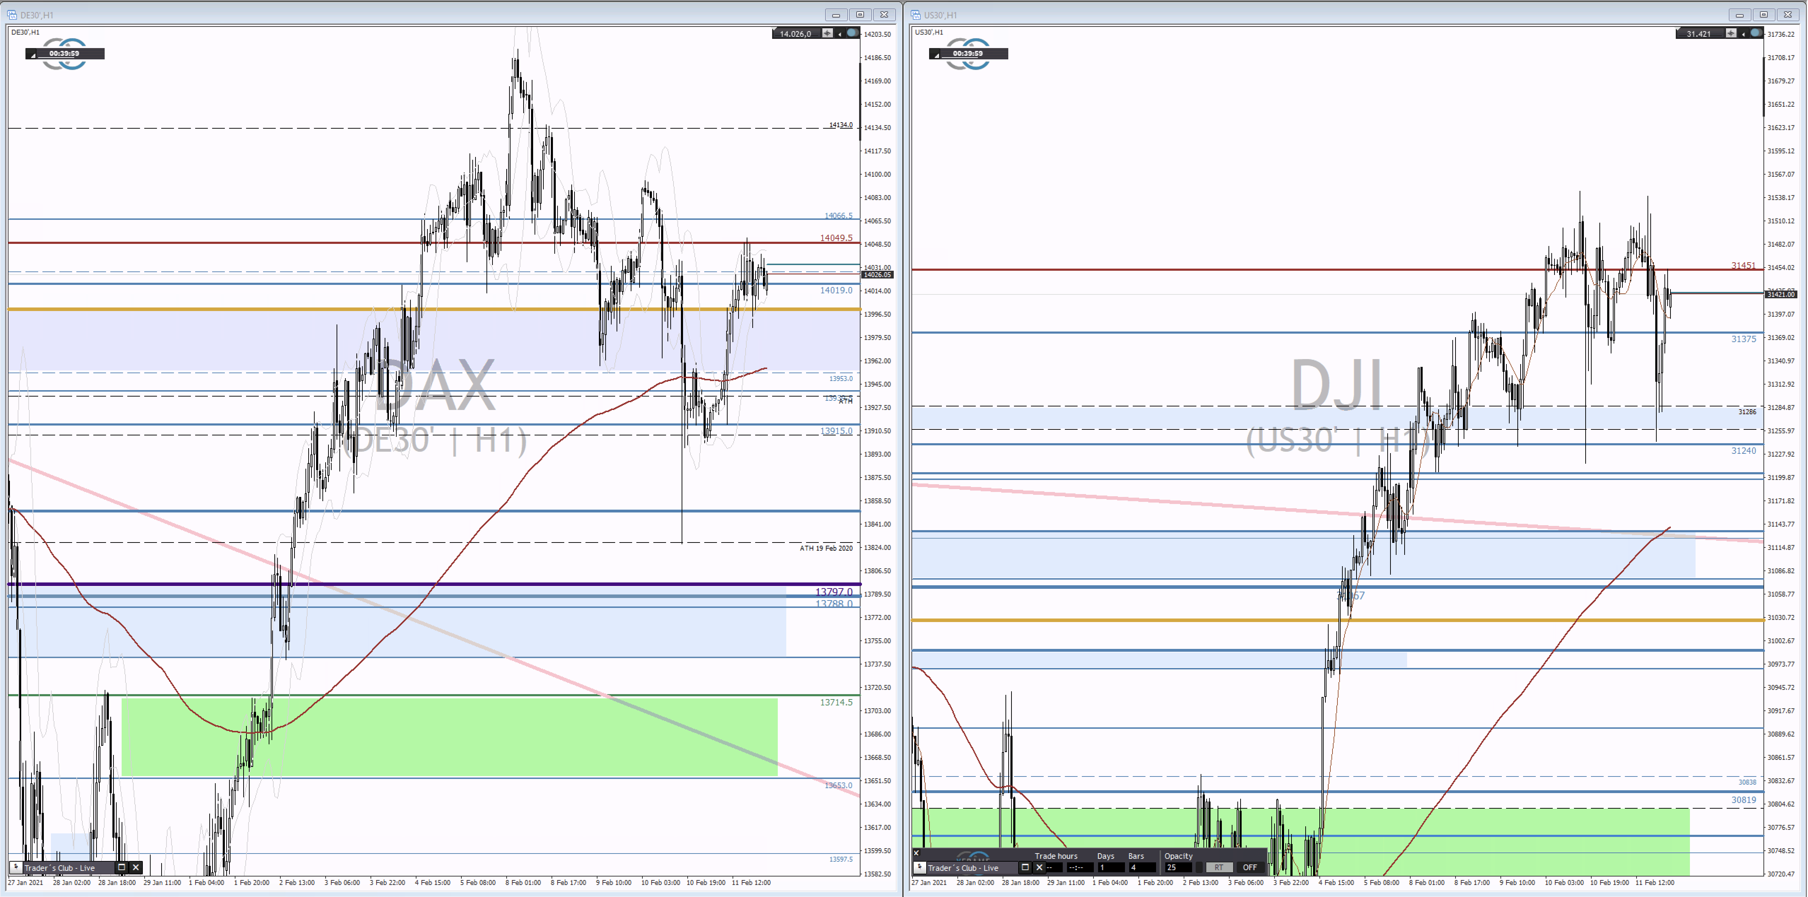The height and width of the screenshot is (897, 1808).
Task: Click the current price tag 31421.00 on the US30 price axis
Action: pyautogui.click(x=1781, y=295)
